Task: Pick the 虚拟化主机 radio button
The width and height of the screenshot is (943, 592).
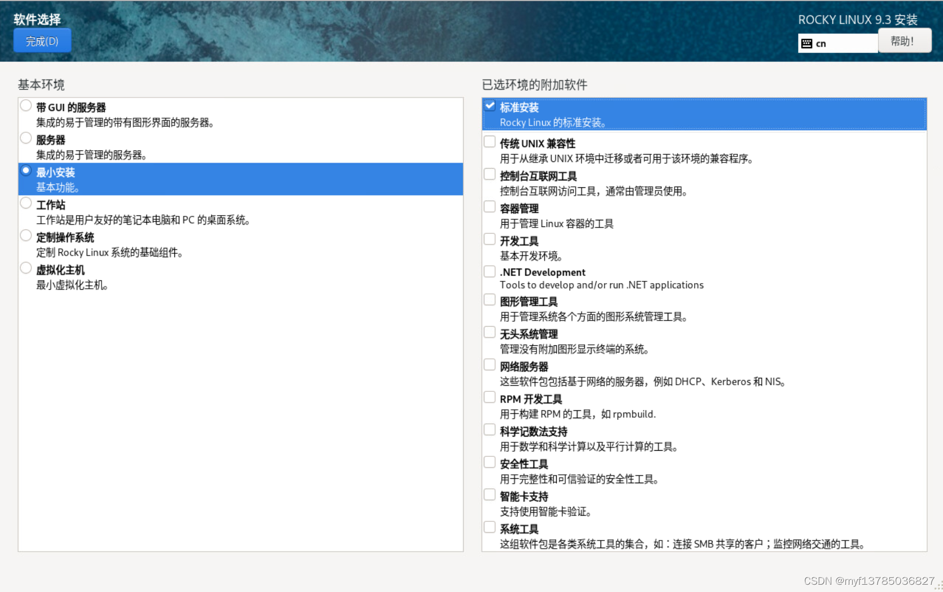Action: point(26,268)
